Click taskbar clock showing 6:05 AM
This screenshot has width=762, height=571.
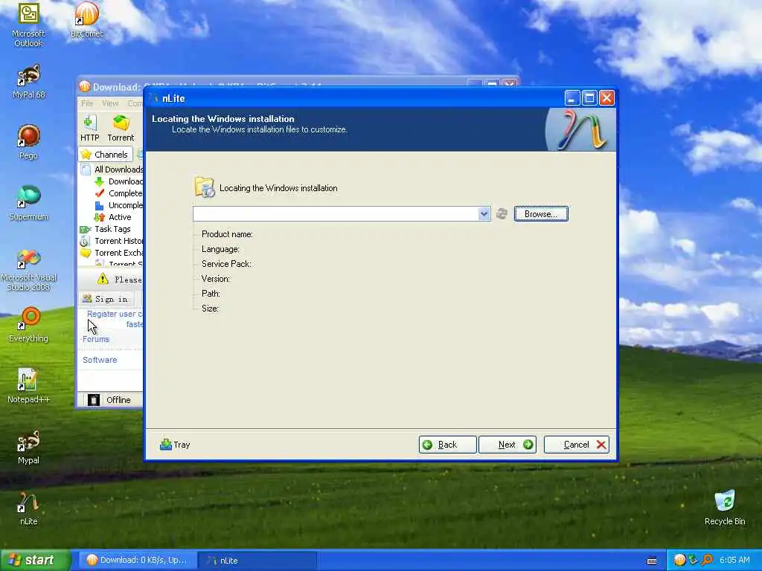pos(734,560)
